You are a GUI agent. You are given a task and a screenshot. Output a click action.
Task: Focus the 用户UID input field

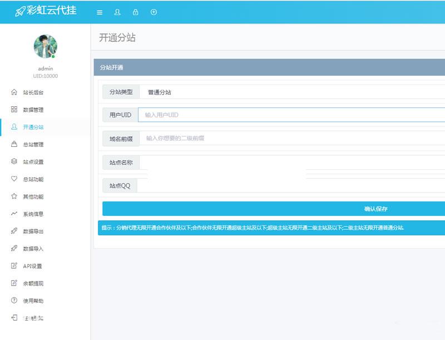(291, 115)
